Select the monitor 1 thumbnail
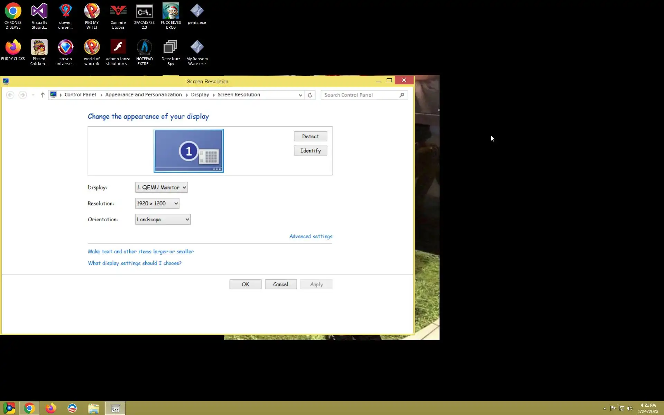 188,151
